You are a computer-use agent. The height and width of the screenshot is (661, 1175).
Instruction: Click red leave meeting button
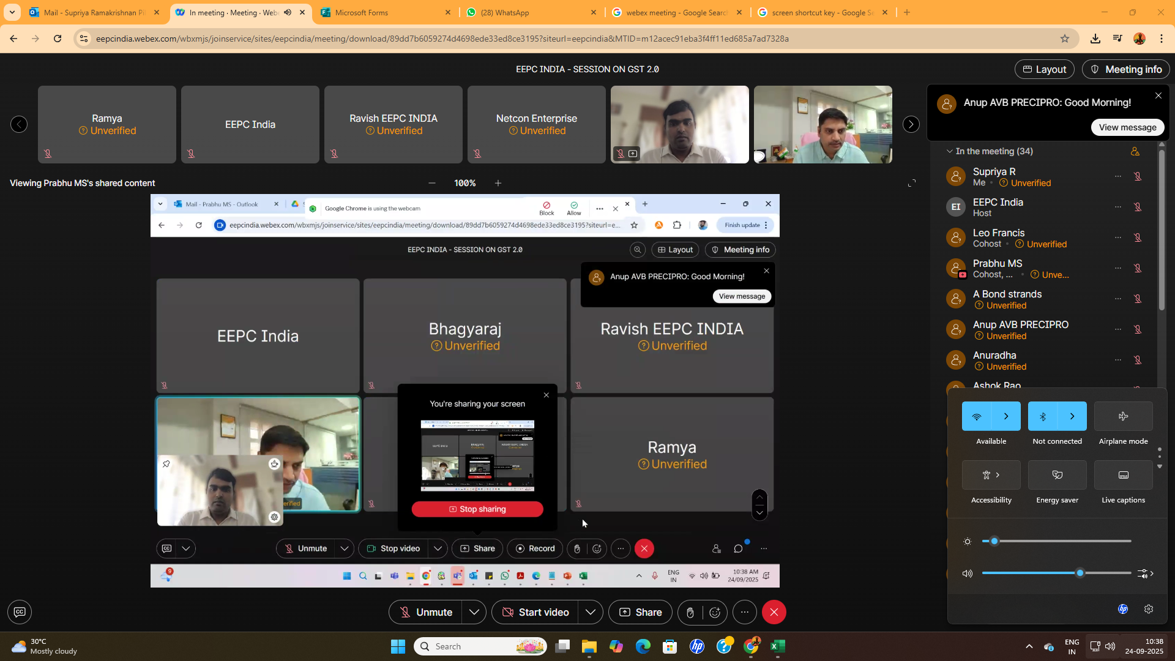[774, 613]
